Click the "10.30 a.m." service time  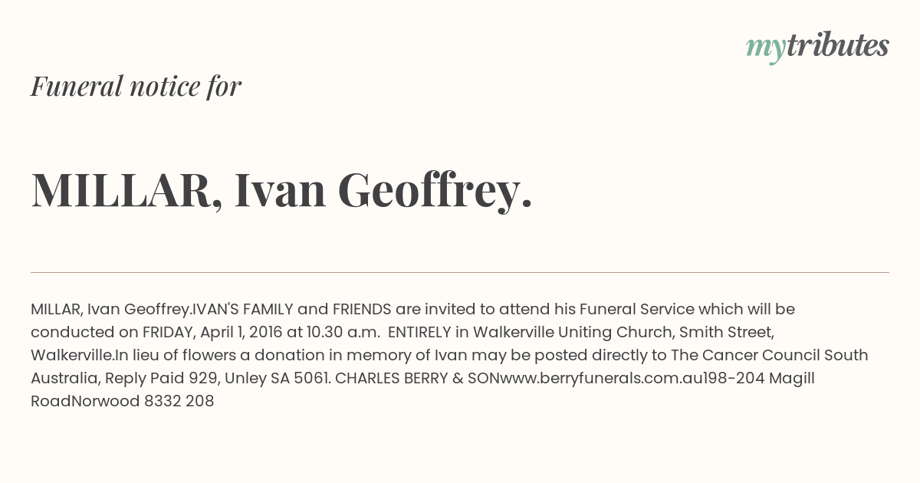[x=342, y=332]
